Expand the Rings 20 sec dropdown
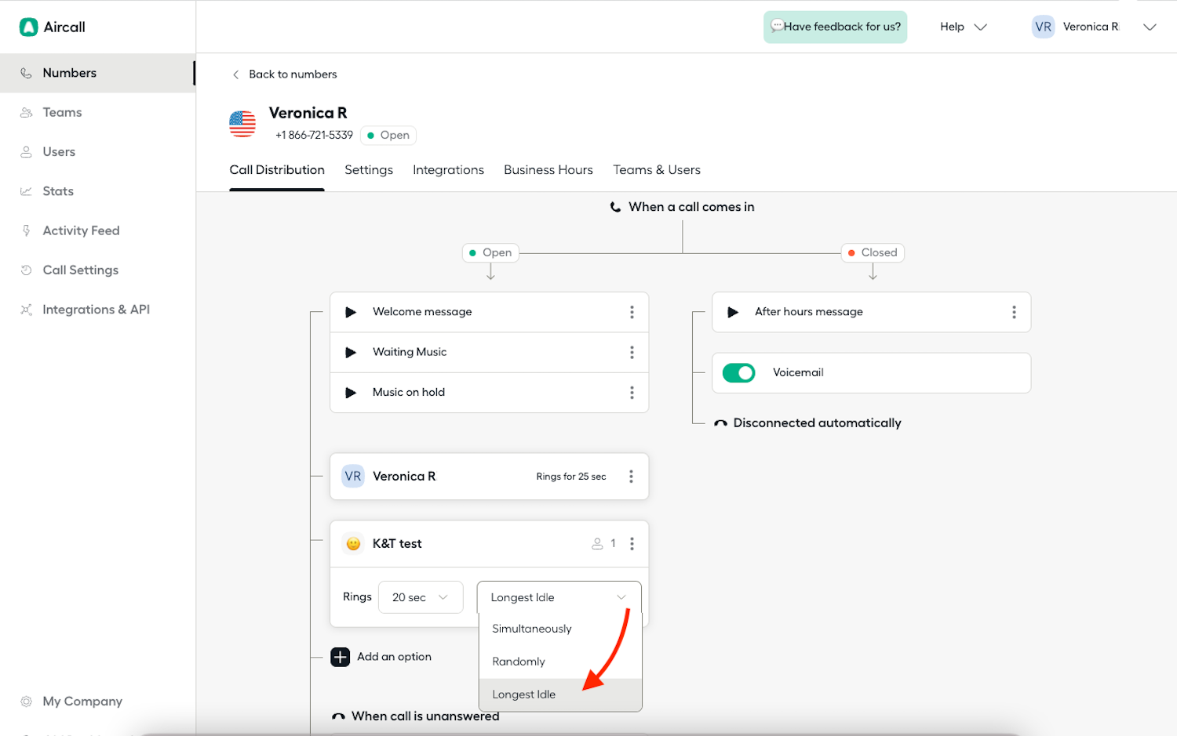This screenshot has width=1177, height=736. (x=421, y=597)
